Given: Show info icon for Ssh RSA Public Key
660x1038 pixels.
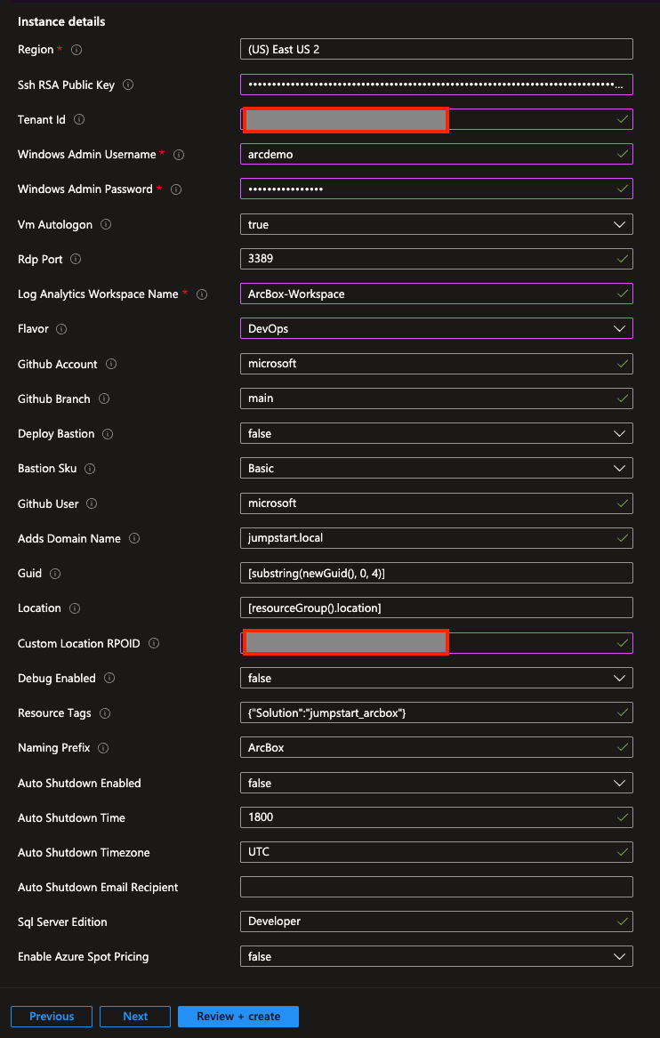Looking at the screenshot, I should (x=128, y=84).
